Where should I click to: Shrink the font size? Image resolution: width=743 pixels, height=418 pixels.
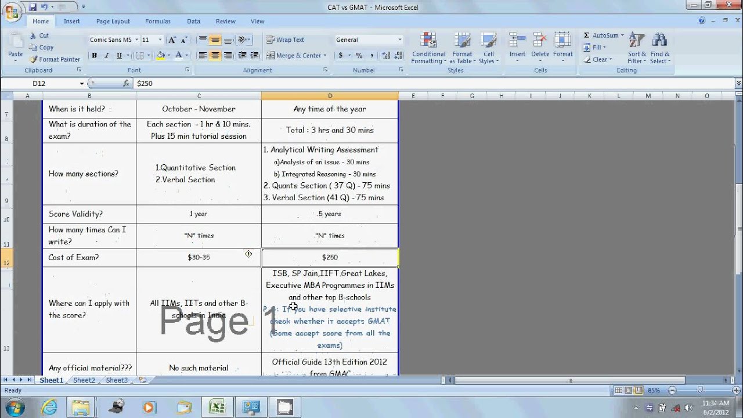point(184,40)
